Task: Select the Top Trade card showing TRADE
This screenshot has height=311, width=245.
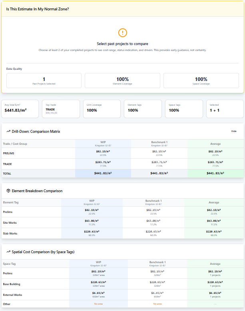Action: [x=61, y=109]
